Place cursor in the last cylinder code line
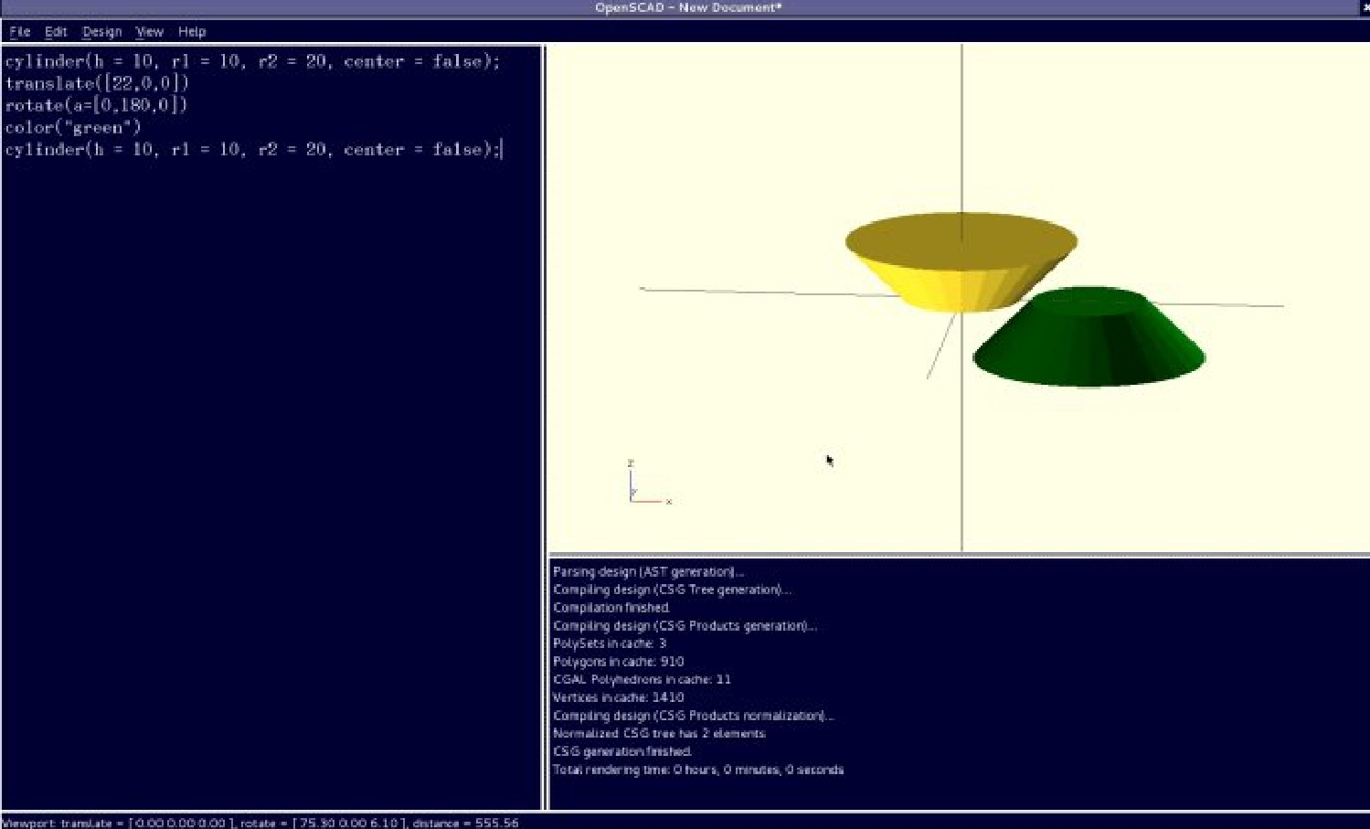The width and height of the screenshot is (1370, 829). point(251,149)
